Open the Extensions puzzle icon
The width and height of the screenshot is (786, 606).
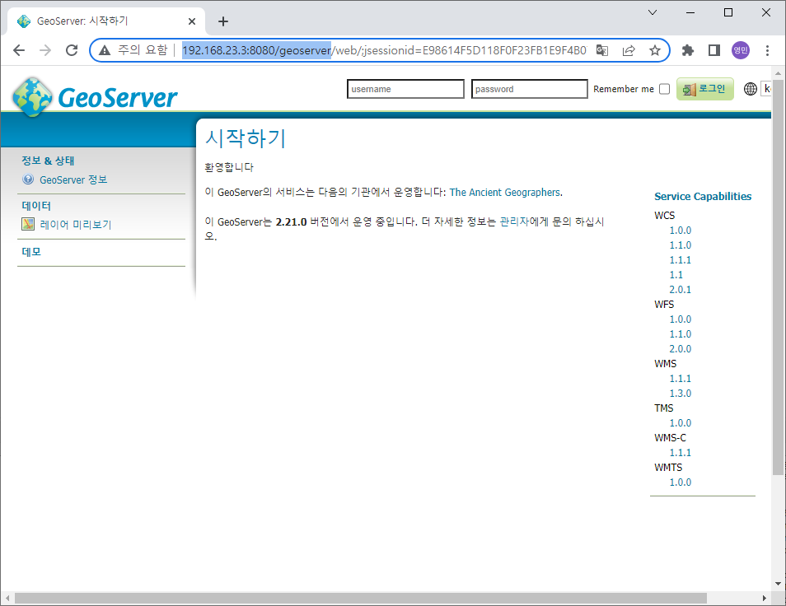pos(688,50)
